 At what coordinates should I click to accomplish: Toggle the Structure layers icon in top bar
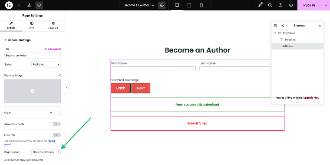[39, 5]
